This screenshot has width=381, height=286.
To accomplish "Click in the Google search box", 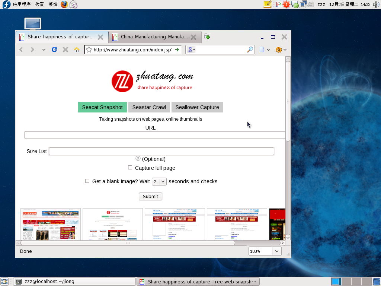I will click(x=221, y=50).
